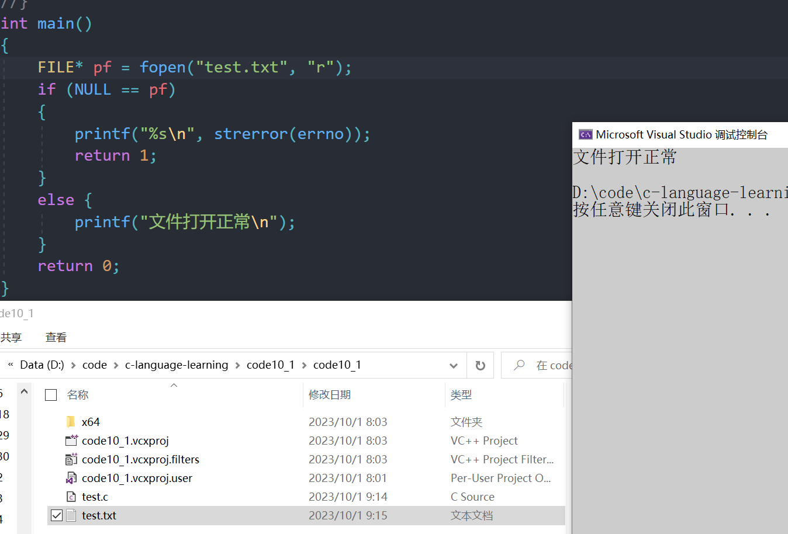Click the 文本文档 type cell
The height and width of the screenshot is (534, 788).
pos(472,515)
